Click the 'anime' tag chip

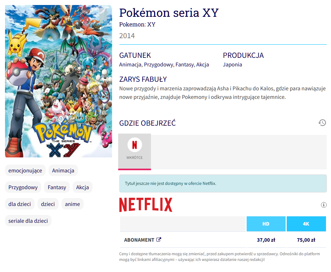pos(73,204)
